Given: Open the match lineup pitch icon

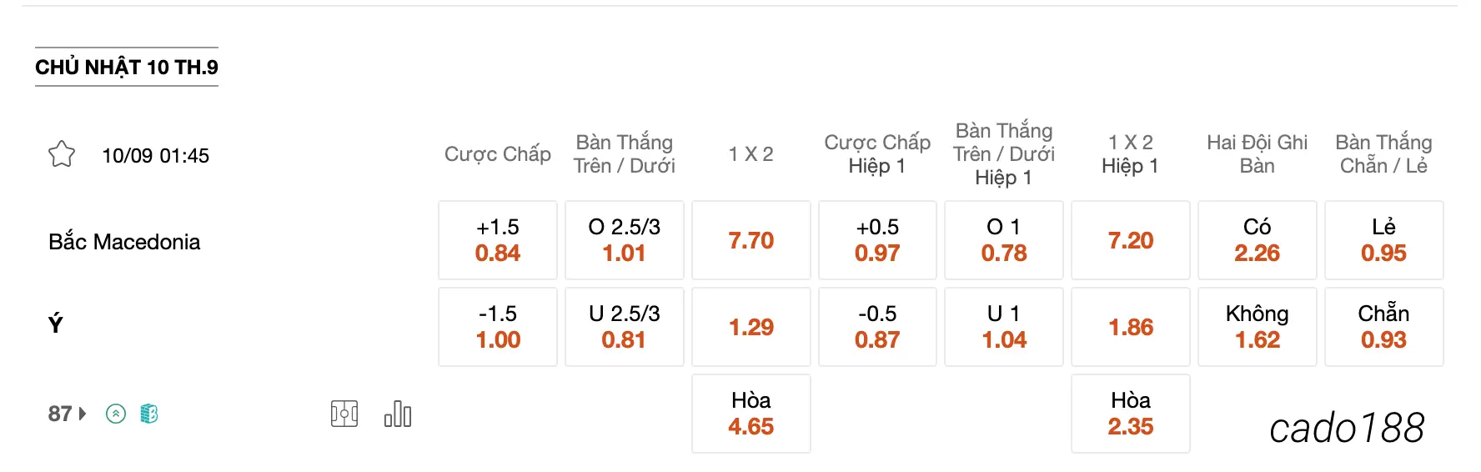Looking at the screenshot, I should tap(344, 414).
